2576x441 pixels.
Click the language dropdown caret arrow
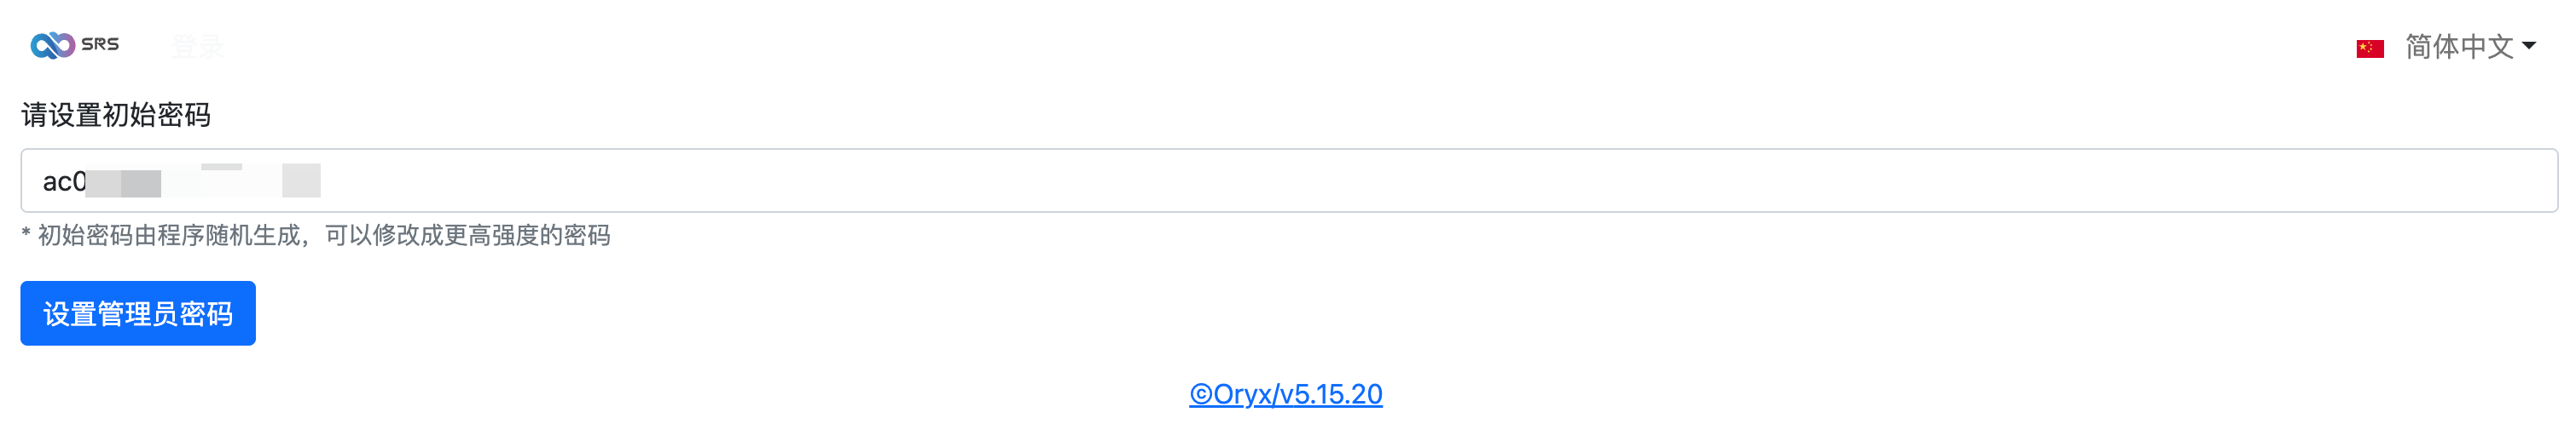pos(2528,46)
